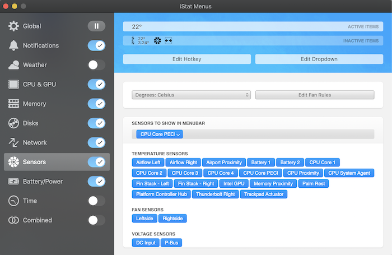This screenshot has height=255, width=392.
Task: Select the CPU Core 1 sensor
Action: [322, 163]
